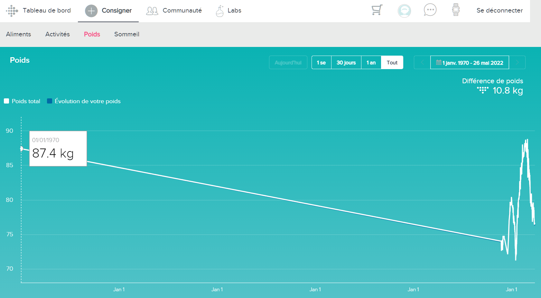
Task: Click Se déconnecter to log out
Action: point(499,10)
